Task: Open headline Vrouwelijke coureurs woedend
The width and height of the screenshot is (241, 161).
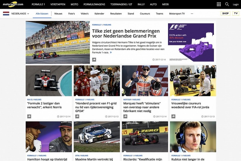Action: pos(190,105)
